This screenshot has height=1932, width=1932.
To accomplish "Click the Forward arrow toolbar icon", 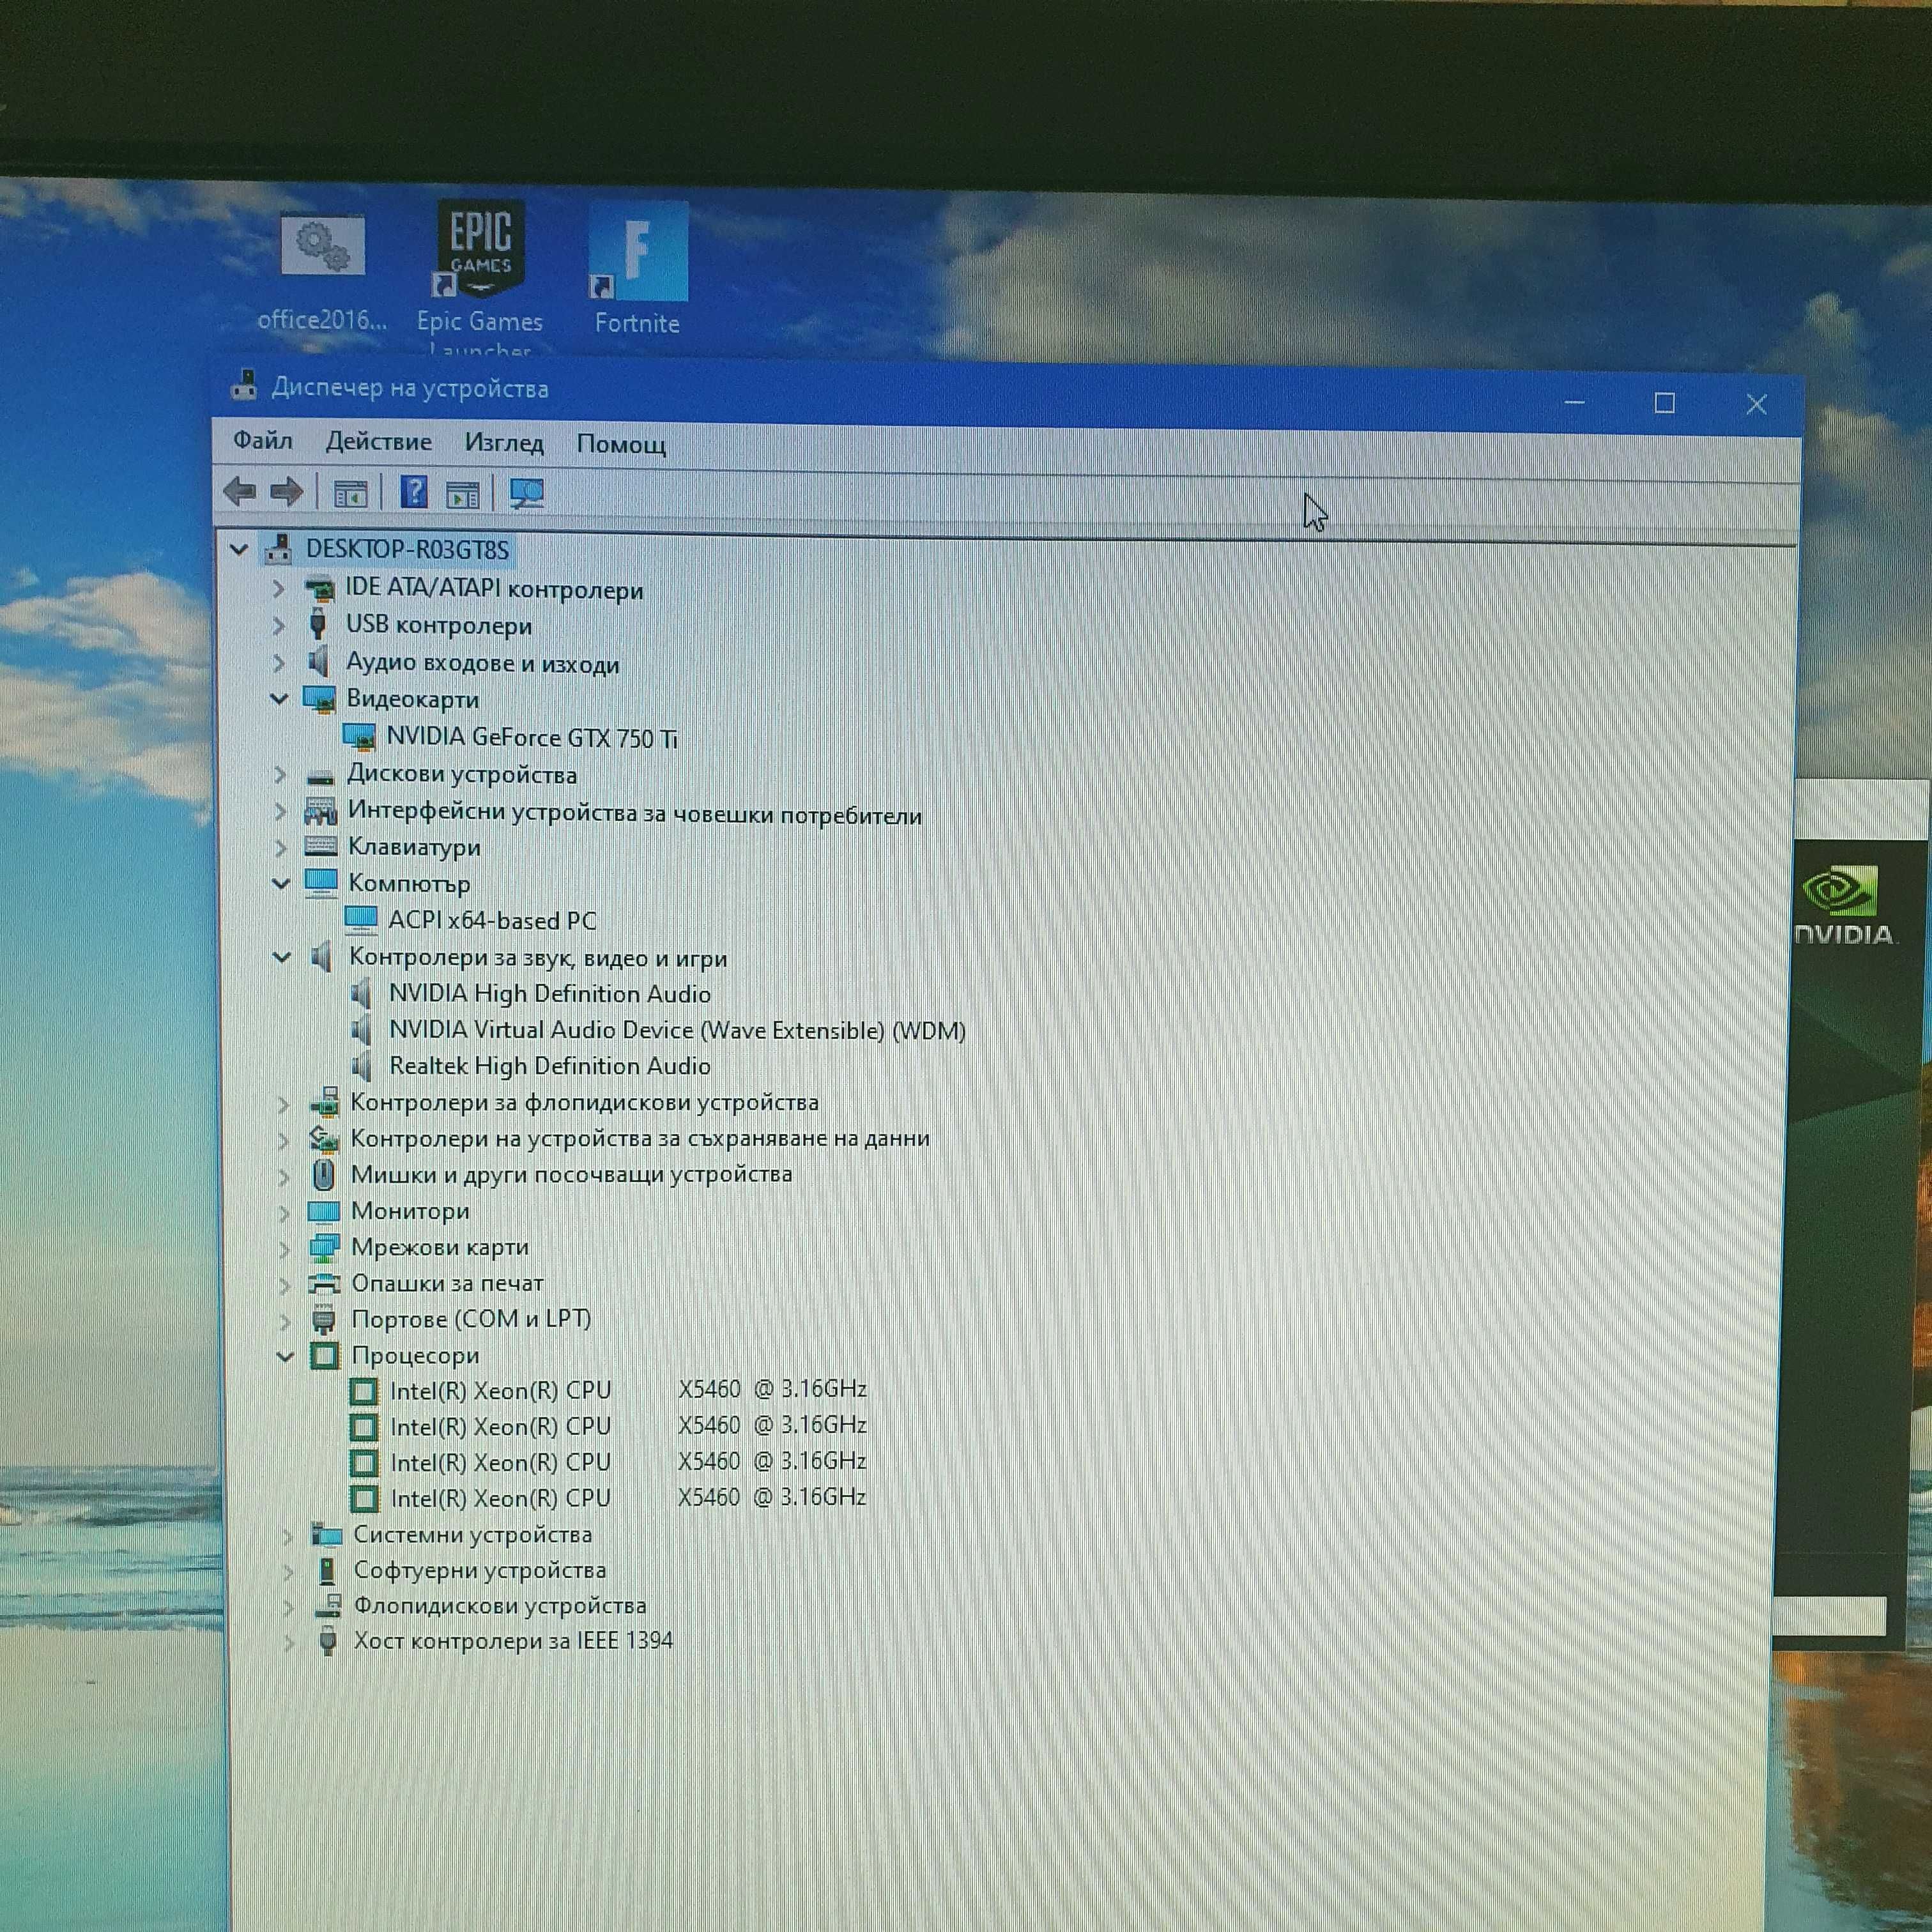I will pos(287,491).
